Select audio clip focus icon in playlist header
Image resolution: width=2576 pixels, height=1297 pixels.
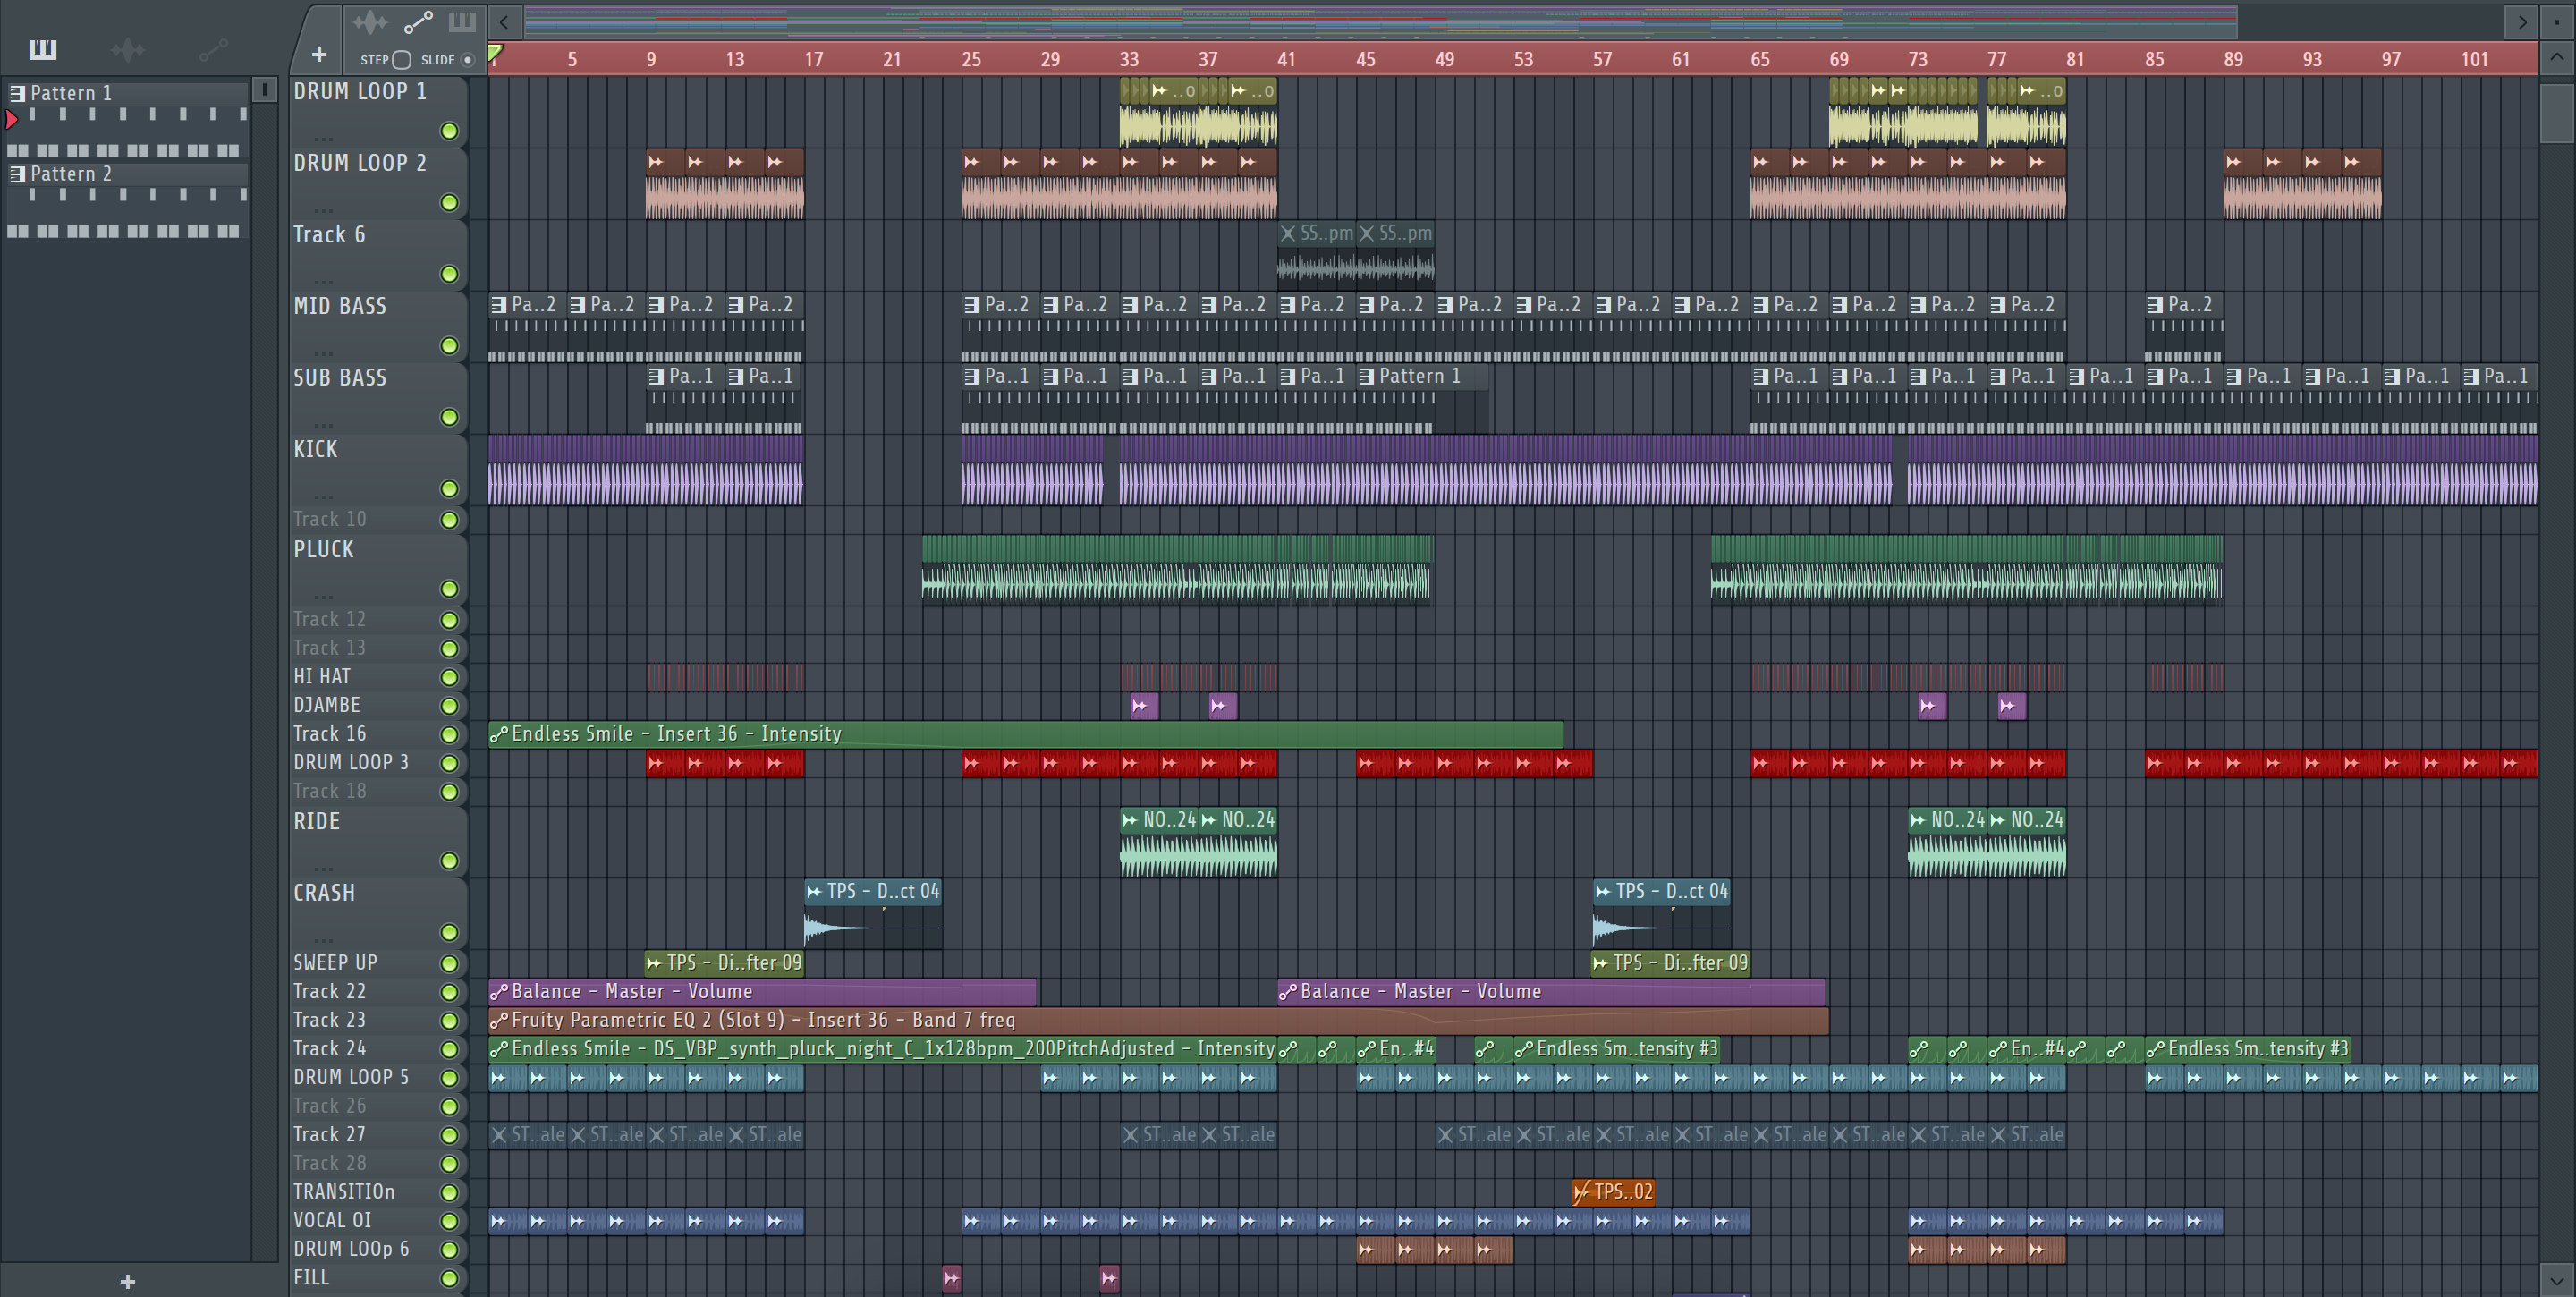coord(369,21)
